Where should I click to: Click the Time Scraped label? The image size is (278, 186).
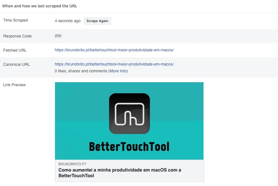click(x=15, y=20)
